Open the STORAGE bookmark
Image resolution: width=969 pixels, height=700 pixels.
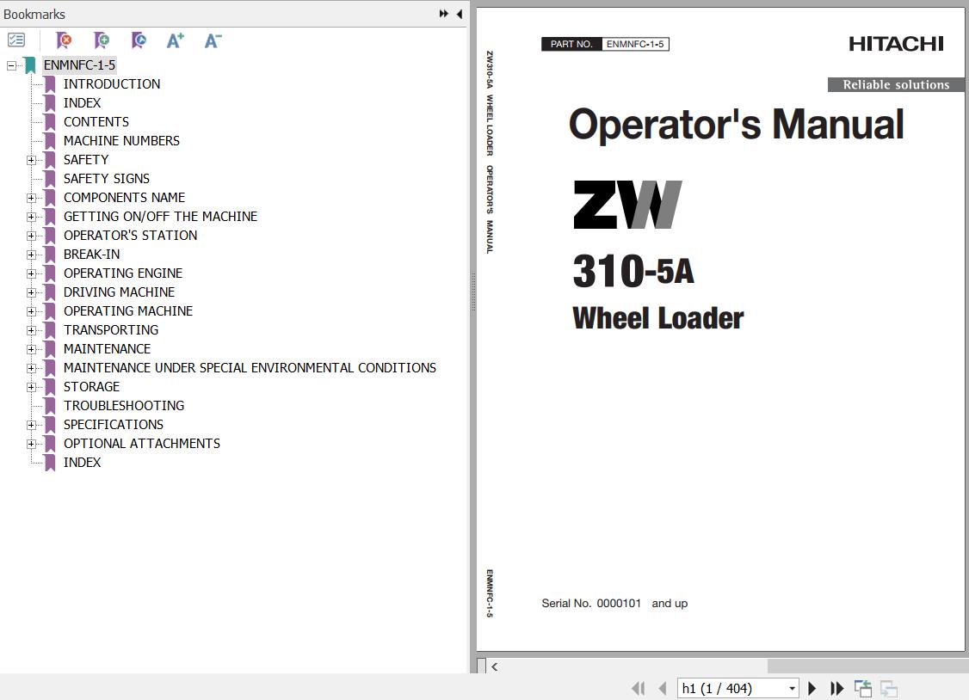[91, 386]
